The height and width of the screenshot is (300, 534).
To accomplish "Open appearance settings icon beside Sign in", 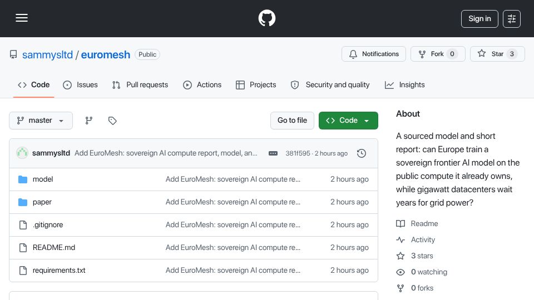I will (x=512, y=19).
